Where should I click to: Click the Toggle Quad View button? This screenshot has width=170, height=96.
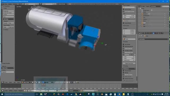[129, 63]
